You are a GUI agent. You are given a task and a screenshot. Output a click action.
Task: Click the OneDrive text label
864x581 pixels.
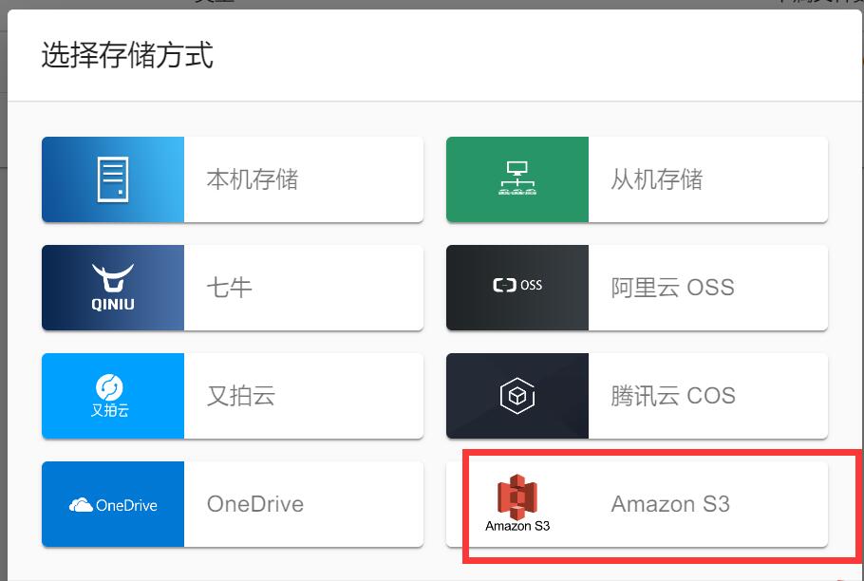[254, 504]
